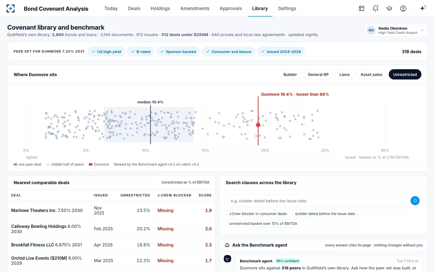The height and width of the screenshot is (272, 435).
Task: Go to the Library tab
Action: [260, 8]
